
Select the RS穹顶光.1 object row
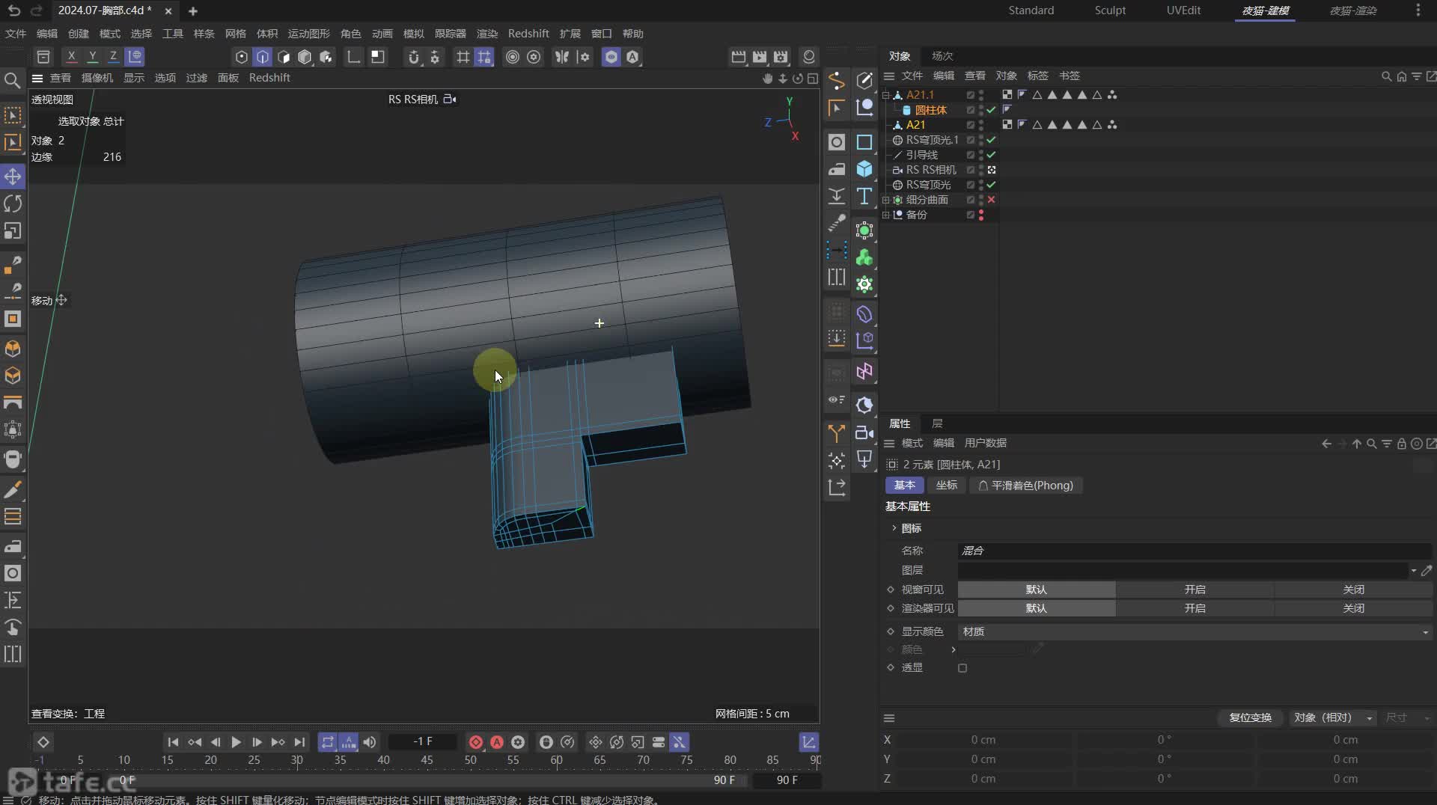tap(932, 140)
